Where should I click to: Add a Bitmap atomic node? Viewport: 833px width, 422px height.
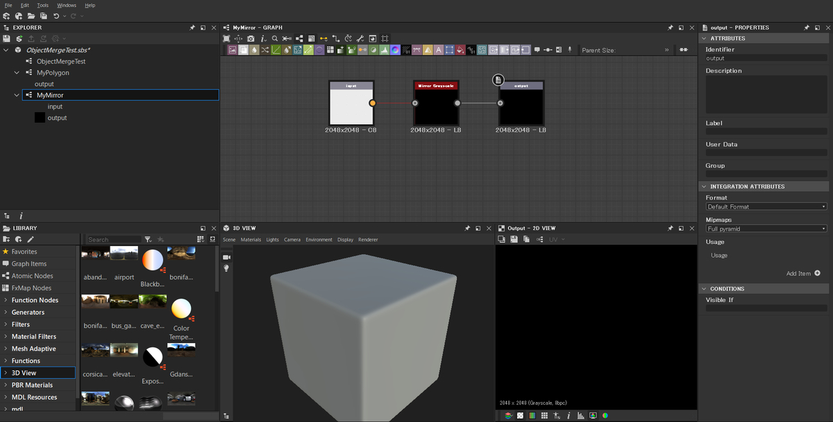(232, 50)
